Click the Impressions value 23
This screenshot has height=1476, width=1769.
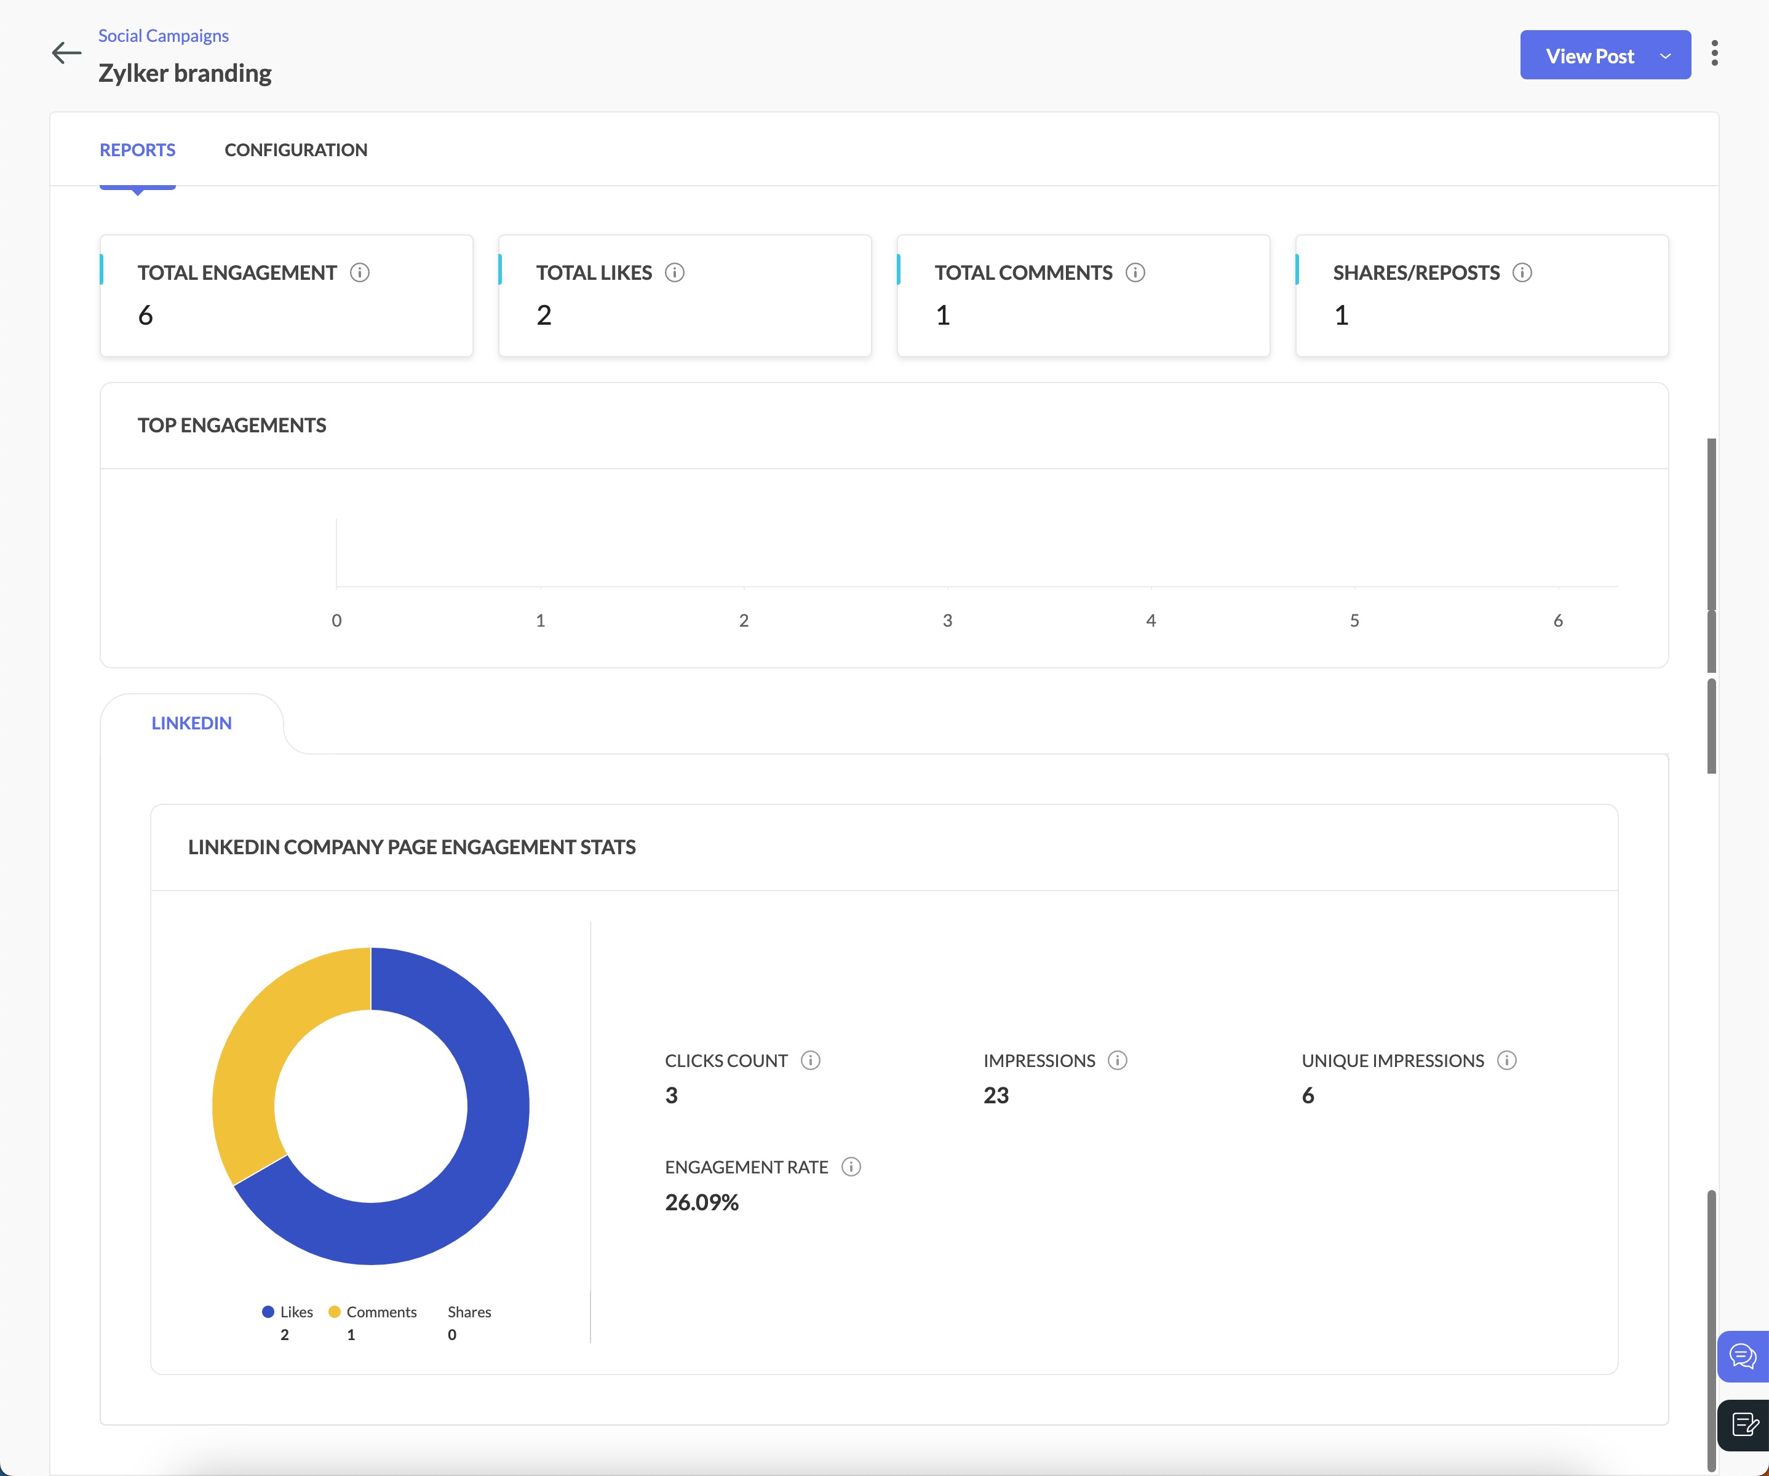pyautogui.click(x=996, y=1095)
